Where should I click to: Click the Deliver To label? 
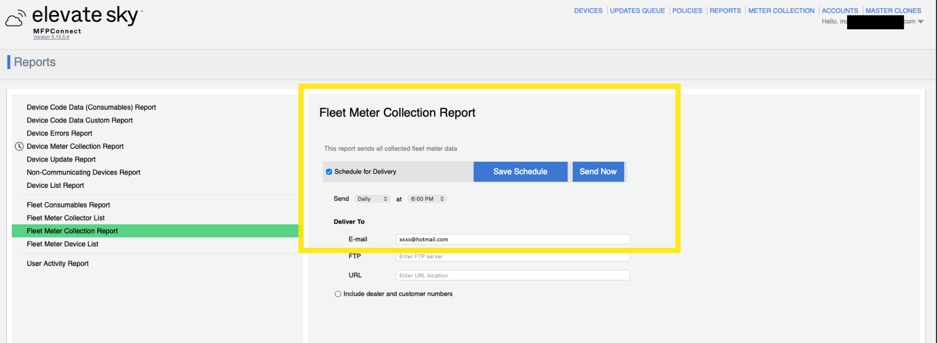tap(349, 222)
